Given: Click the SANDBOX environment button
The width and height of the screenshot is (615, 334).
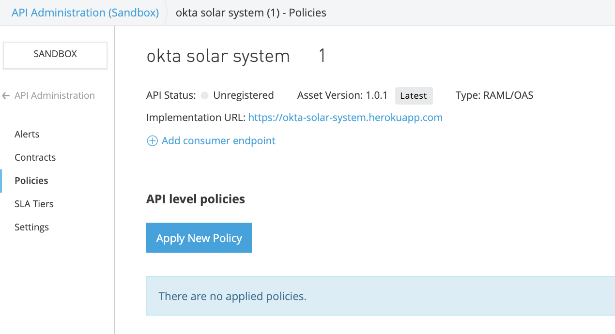Looking at the screenshot, I should (x=55, y=54).
